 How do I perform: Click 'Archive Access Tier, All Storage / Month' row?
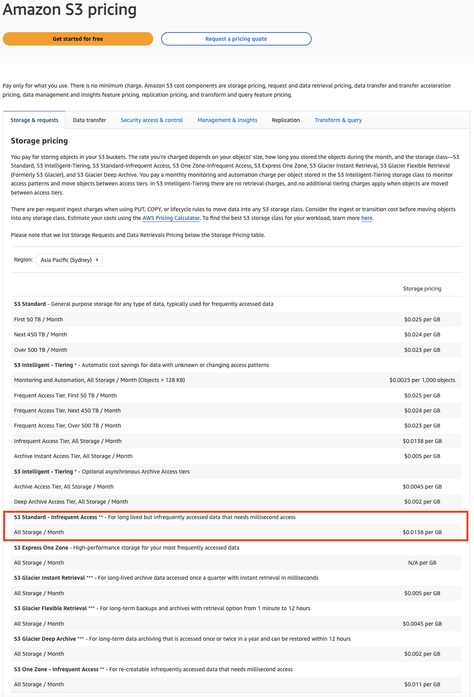click(236, 487)
